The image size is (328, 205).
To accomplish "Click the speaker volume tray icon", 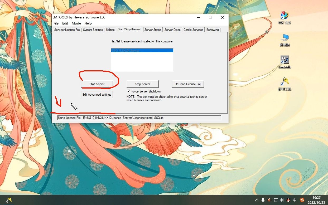I will click(282, 200).
